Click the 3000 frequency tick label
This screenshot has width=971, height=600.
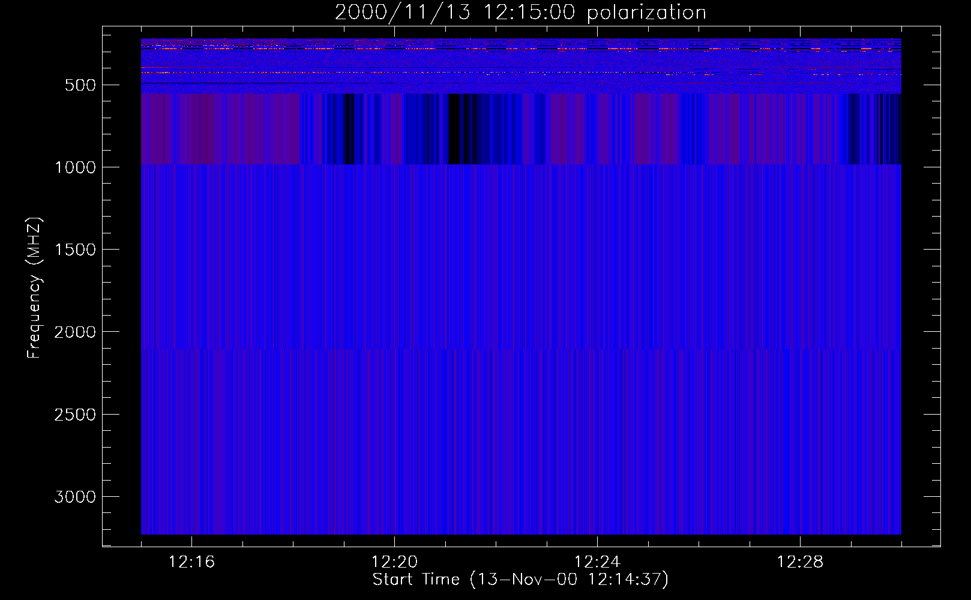pos(75,497)
